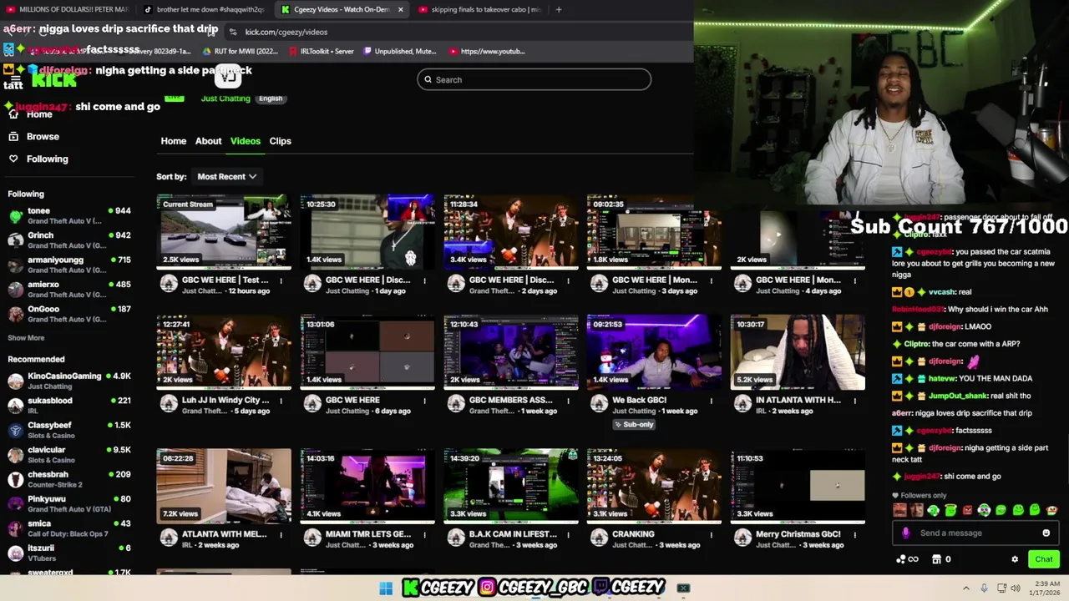The image size is (1069, 601).
Task: Open Pinkyuwu channel in Recommended list
Action: tap(67, 503)
